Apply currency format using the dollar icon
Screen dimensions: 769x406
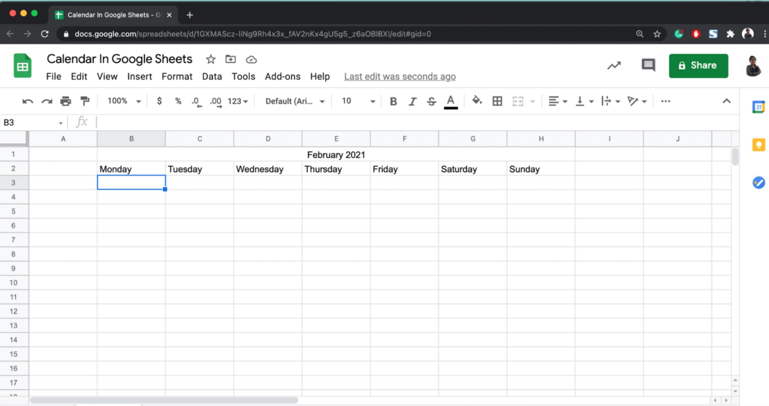[159, 101]
